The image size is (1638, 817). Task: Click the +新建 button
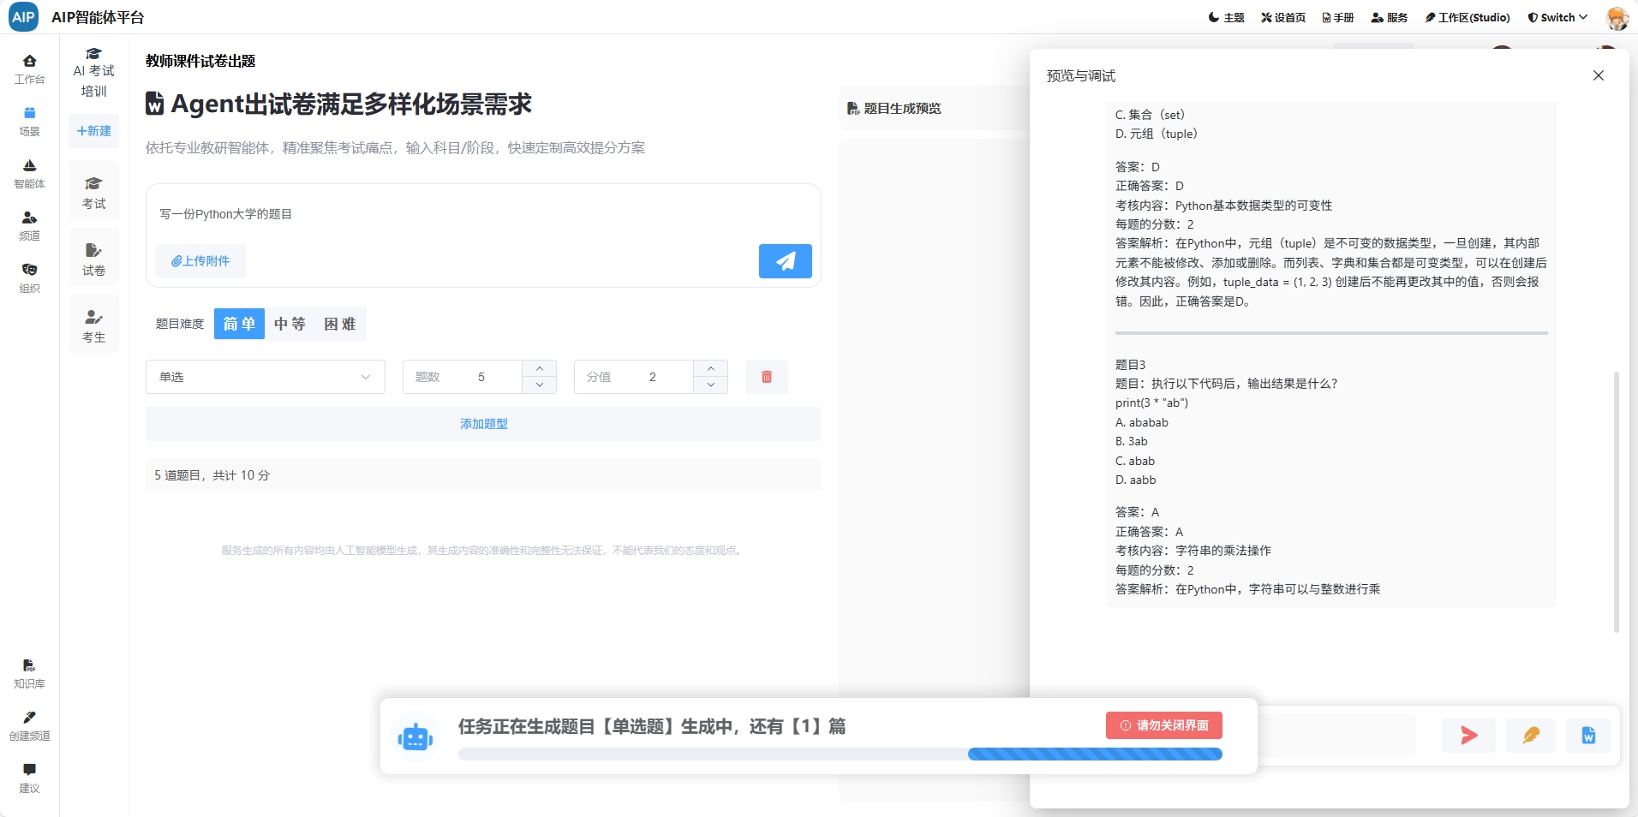93,131
